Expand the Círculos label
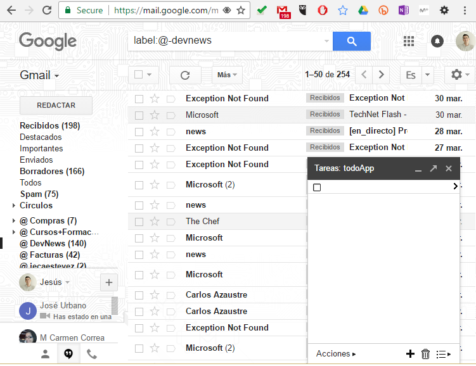476x366 pixels. point(14,205)
